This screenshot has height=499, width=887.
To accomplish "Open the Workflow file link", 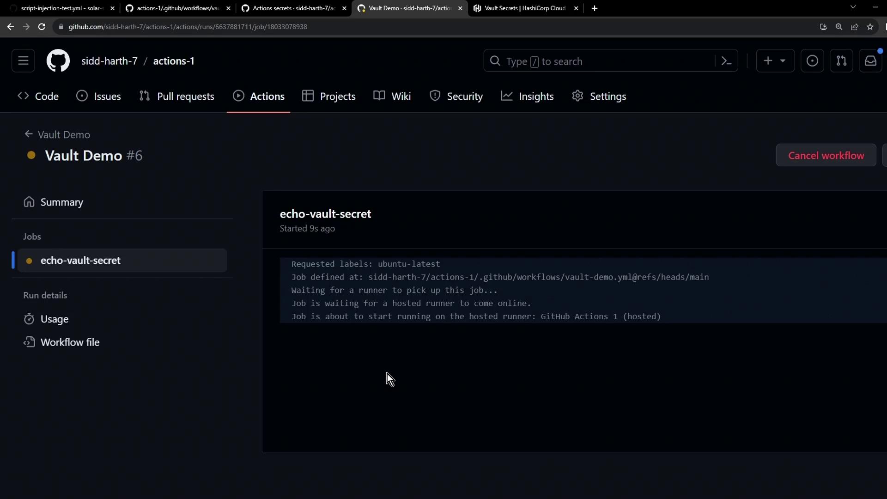I will click(70, 342).
